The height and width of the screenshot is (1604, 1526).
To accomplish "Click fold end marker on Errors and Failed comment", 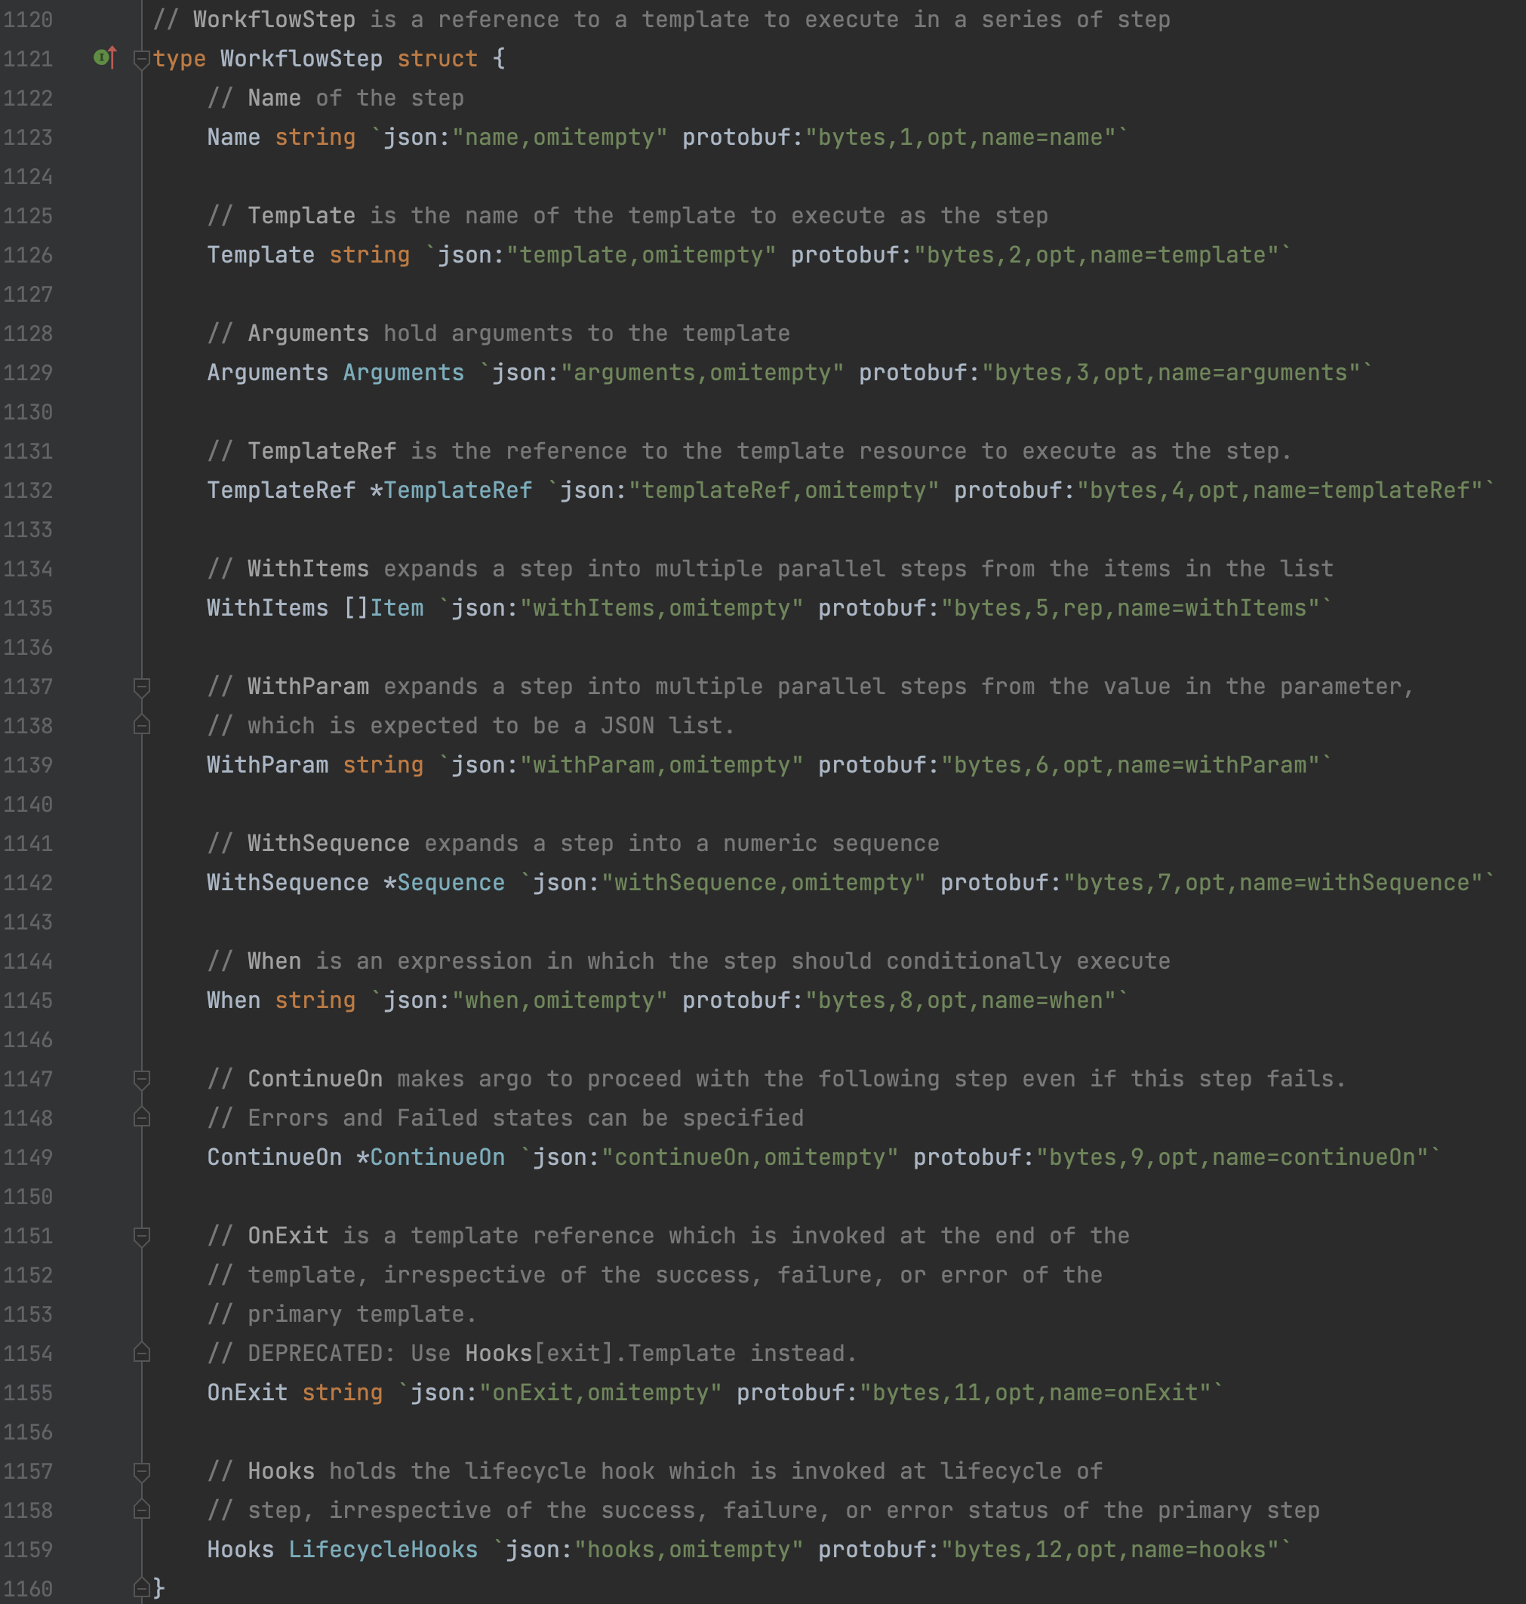I will [x=142, y=1118].
